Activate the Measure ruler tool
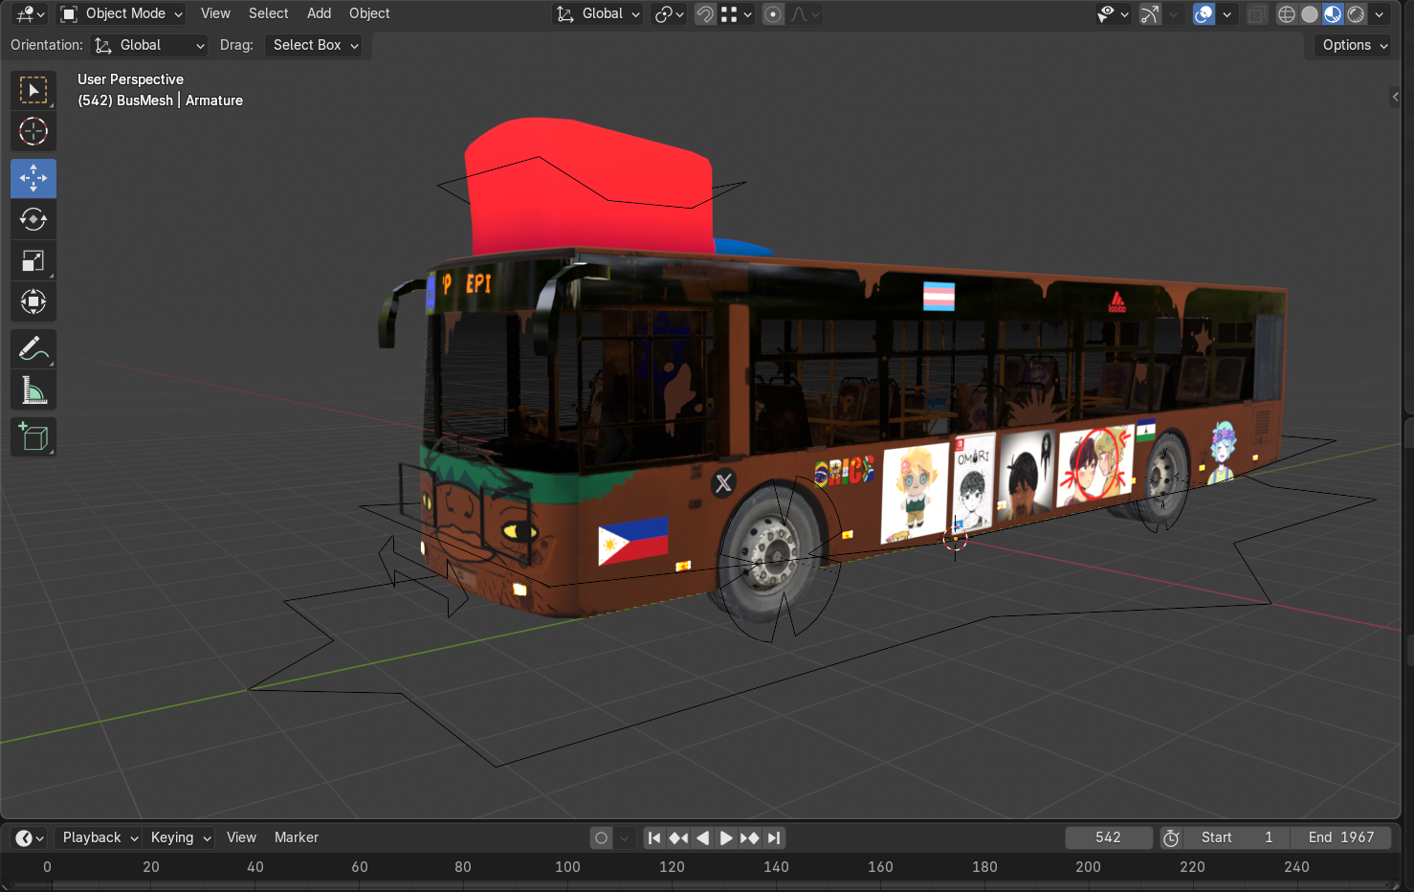The height and width of the screenshot is (892, 1414). [33, 390]
